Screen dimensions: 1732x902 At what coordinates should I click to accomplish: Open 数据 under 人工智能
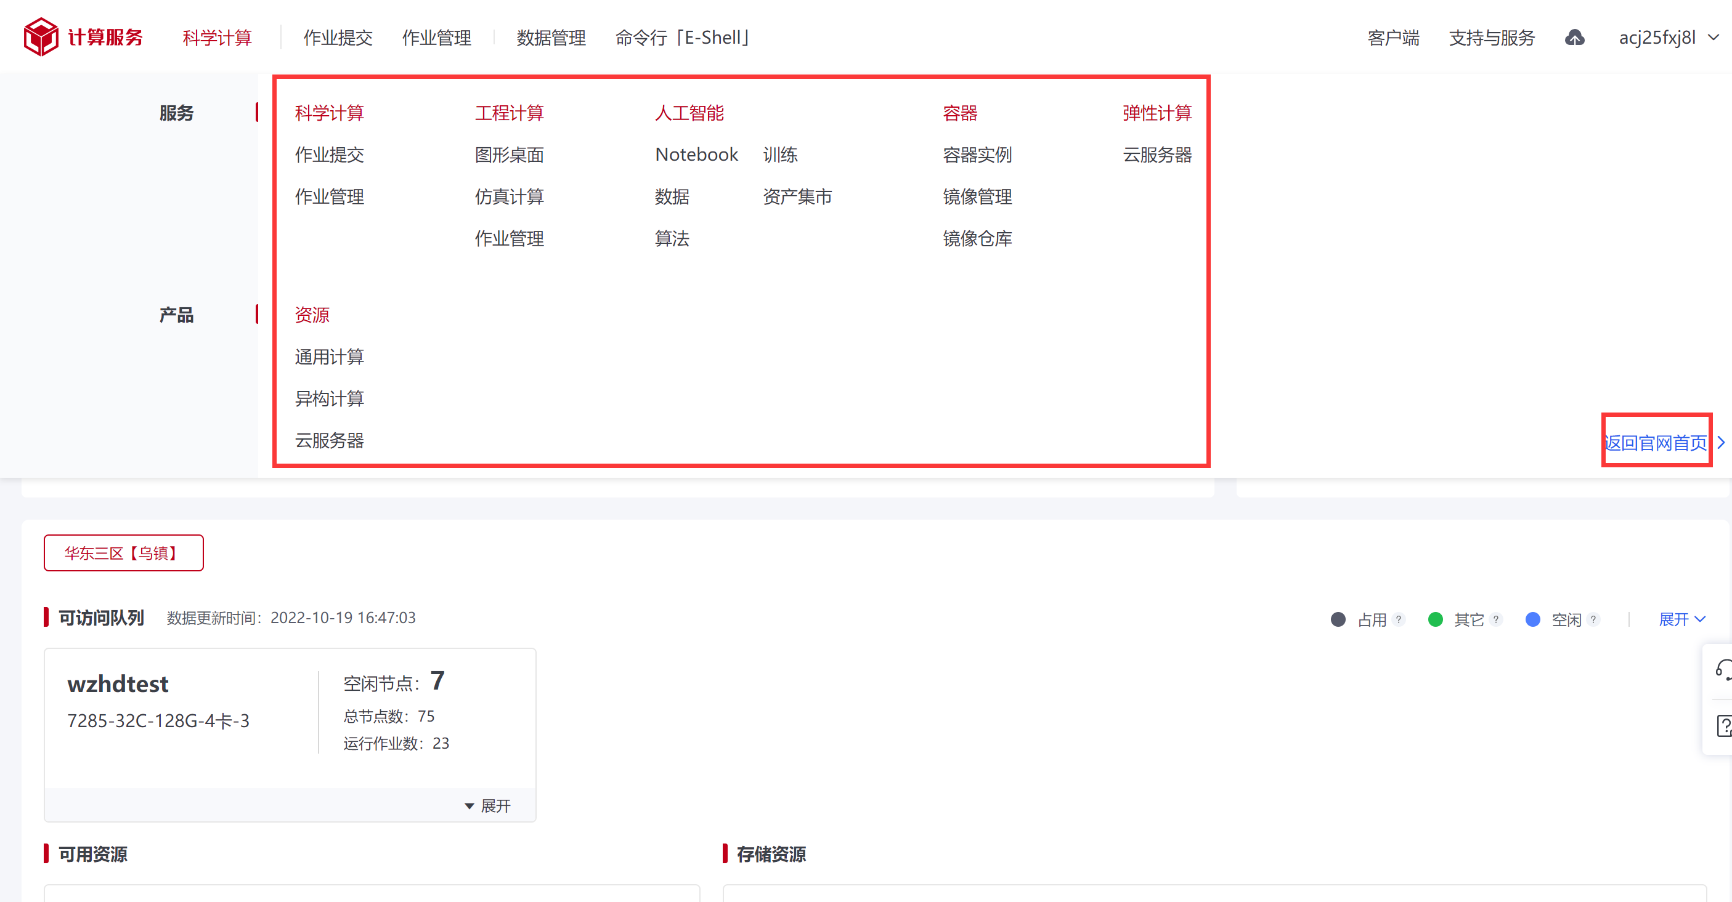pos(672,196)
